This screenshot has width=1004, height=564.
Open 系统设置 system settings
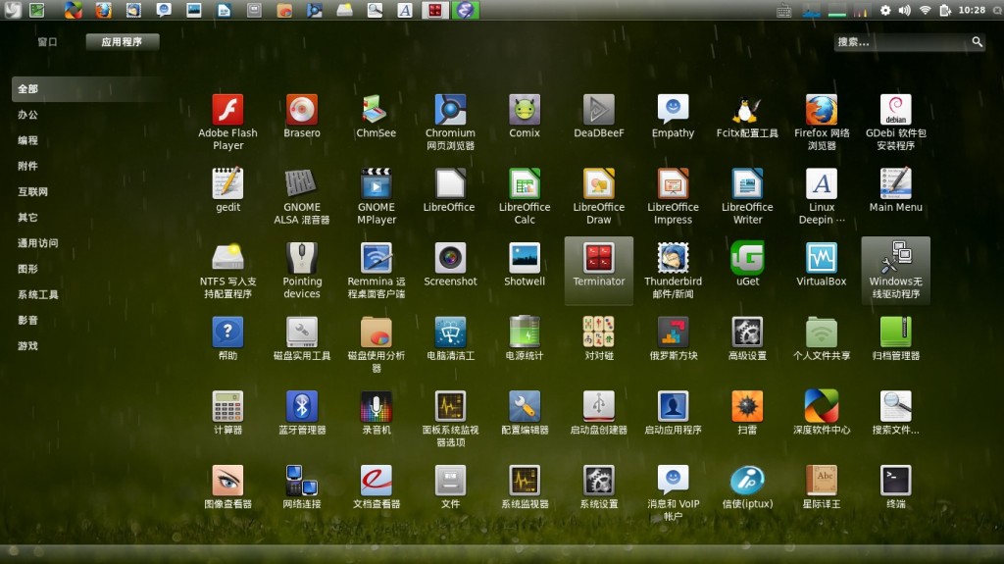coord(599,487)
